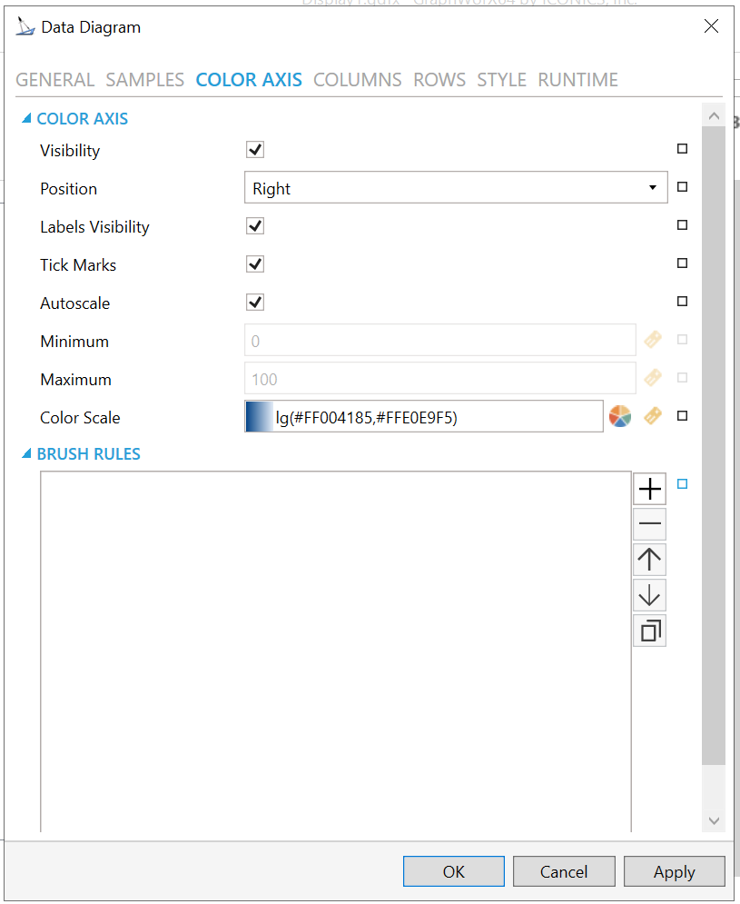
Task: Toggle the Labels Visibility checkbox
Action: (255, 226)
